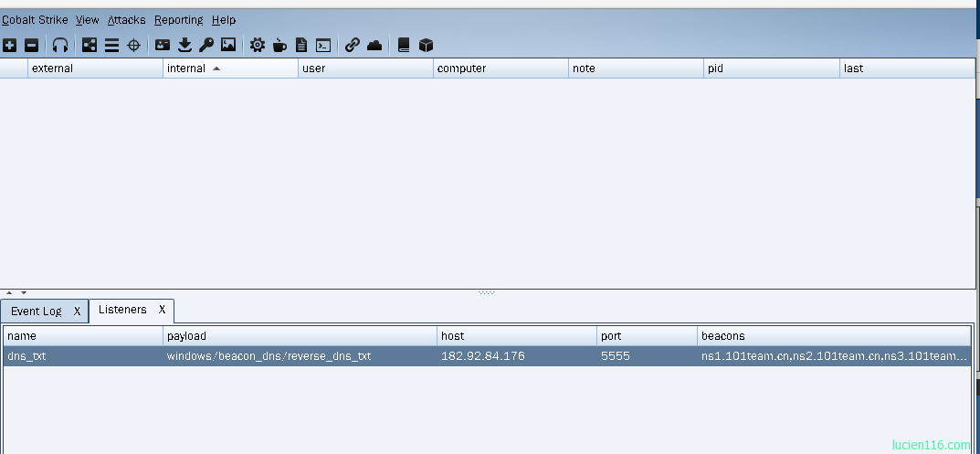Open the Help menu
Viewport: 980px width, 454px height.
pos(224,20)
